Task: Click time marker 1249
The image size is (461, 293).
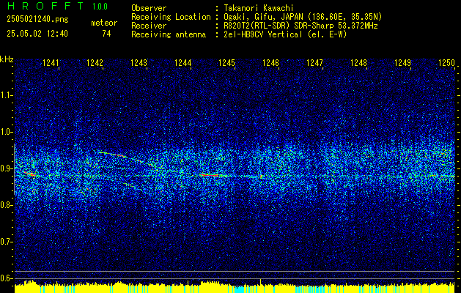Action: click(x=402, y=63)
